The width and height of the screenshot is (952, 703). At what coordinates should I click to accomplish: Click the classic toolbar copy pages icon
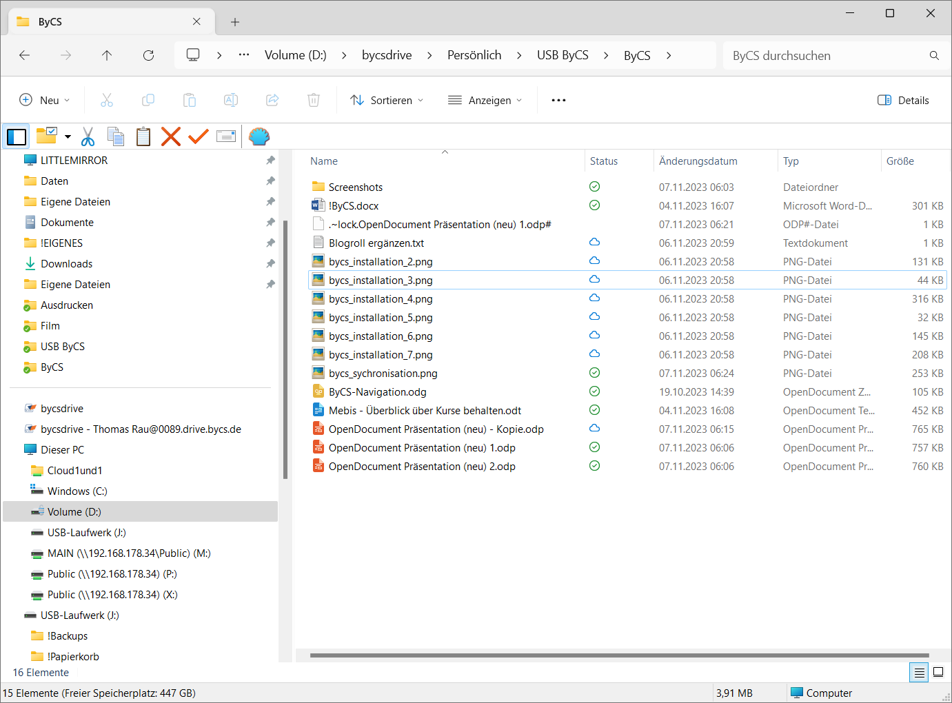coord(116,136)
